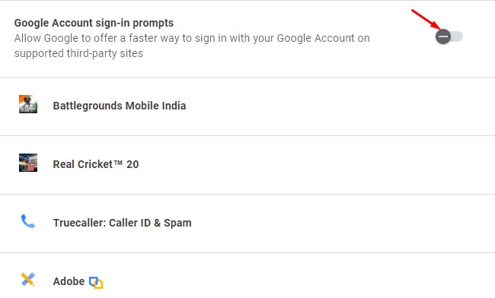
Task: Click the blue Truecaller phone icon
Action: tap(27, 221)
